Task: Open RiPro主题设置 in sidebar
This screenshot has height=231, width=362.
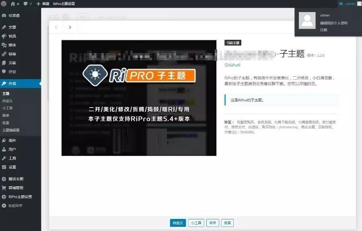Action: pyautogui.click(x=20, y=197)
